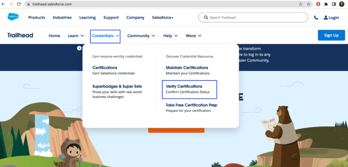Click the Opera extension red icon
348x167 pixels.
coord(318,4)
